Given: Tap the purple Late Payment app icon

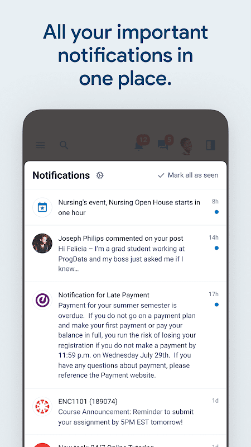Looking at the screenshot, I should click(42, 300).
